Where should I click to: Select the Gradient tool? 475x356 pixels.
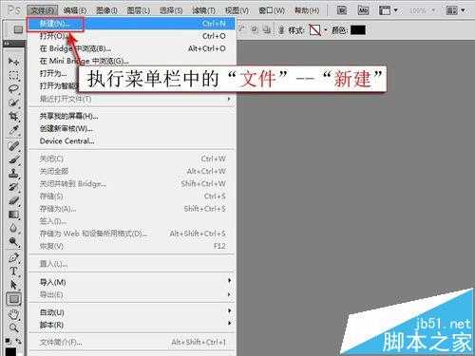(13, 215)
